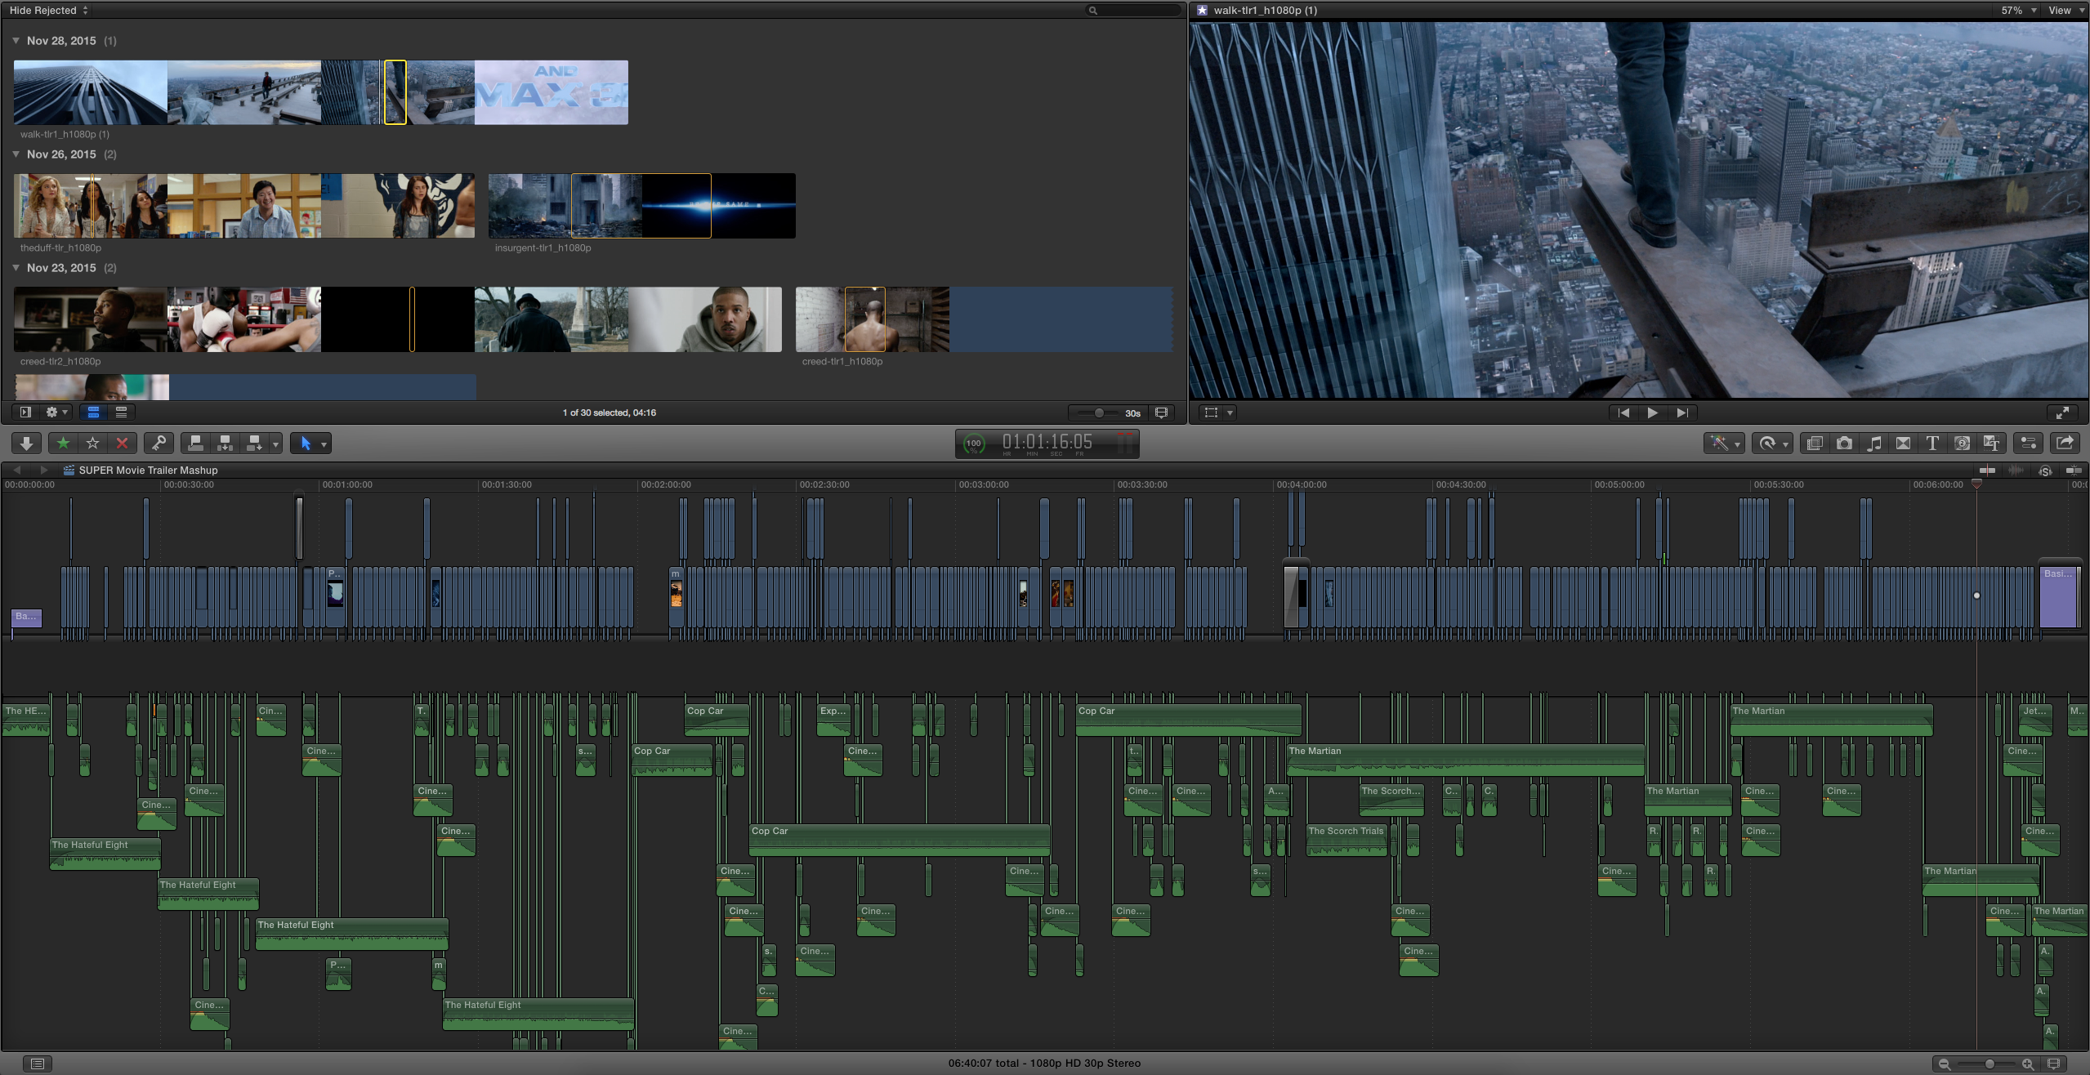The image size is (2090, 1075).
Task: Open the Timeline Index list button
Action: coord(37,1064)
